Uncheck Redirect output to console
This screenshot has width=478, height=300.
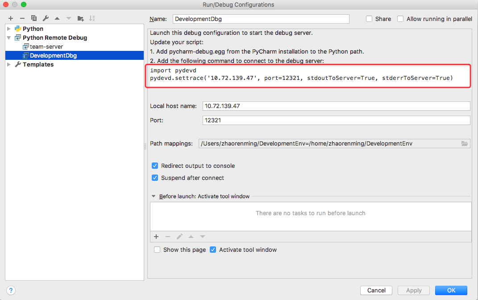click(x=155, y=166)
